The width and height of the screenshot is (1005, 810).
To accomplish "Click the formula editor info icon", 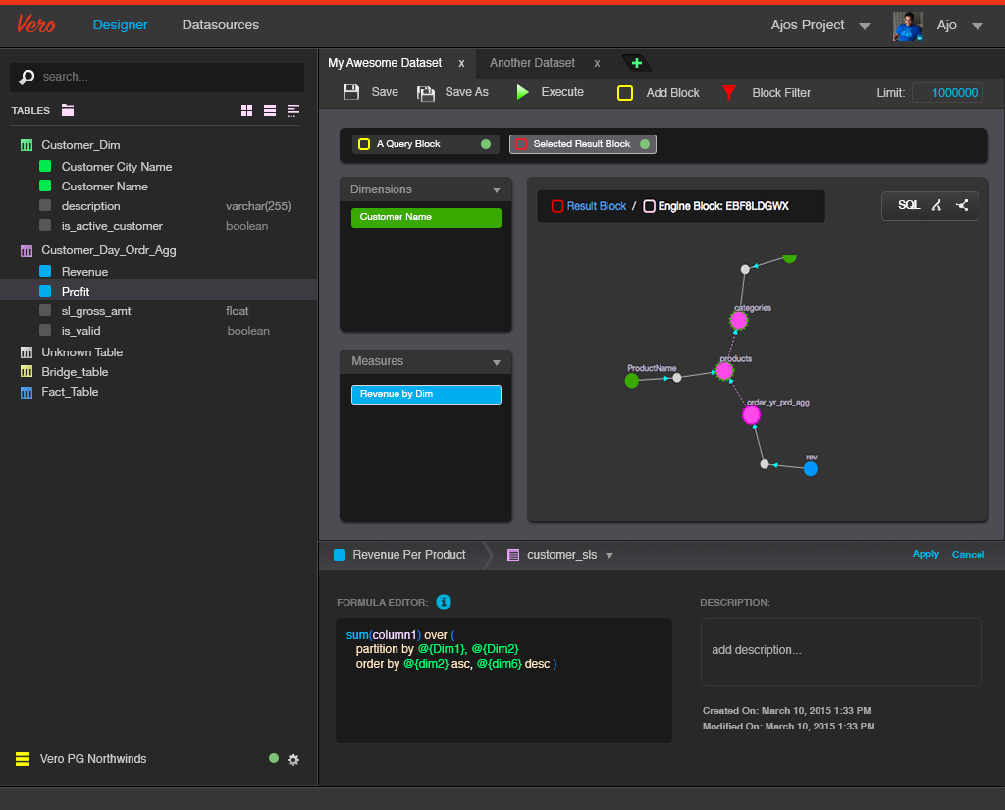I will [444, 602].
